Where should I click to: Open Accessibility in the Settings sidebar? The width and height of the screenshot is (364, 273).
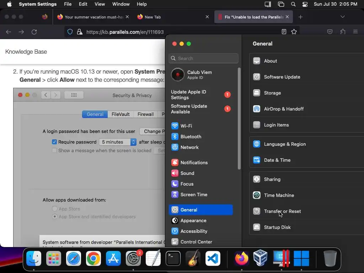[201, 231]
